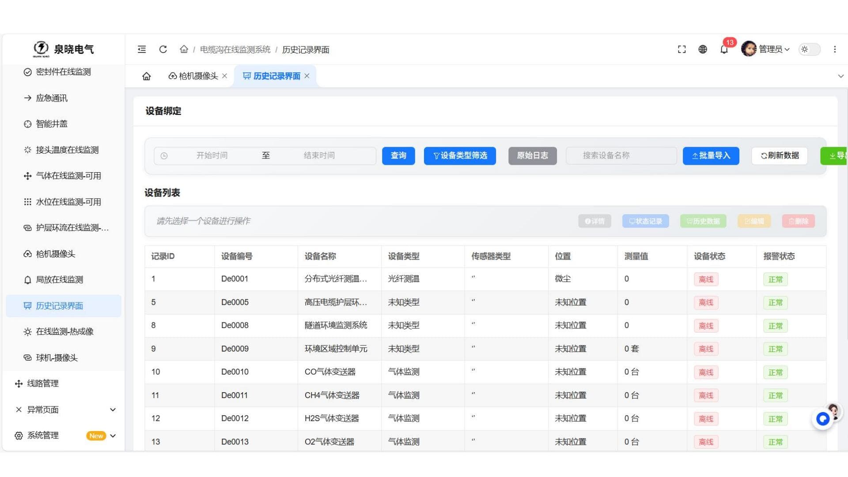This screenshot has height=477, width=848.
Task: Enter fullscreen with the fullscreen icon
Action: coord(681,49)
